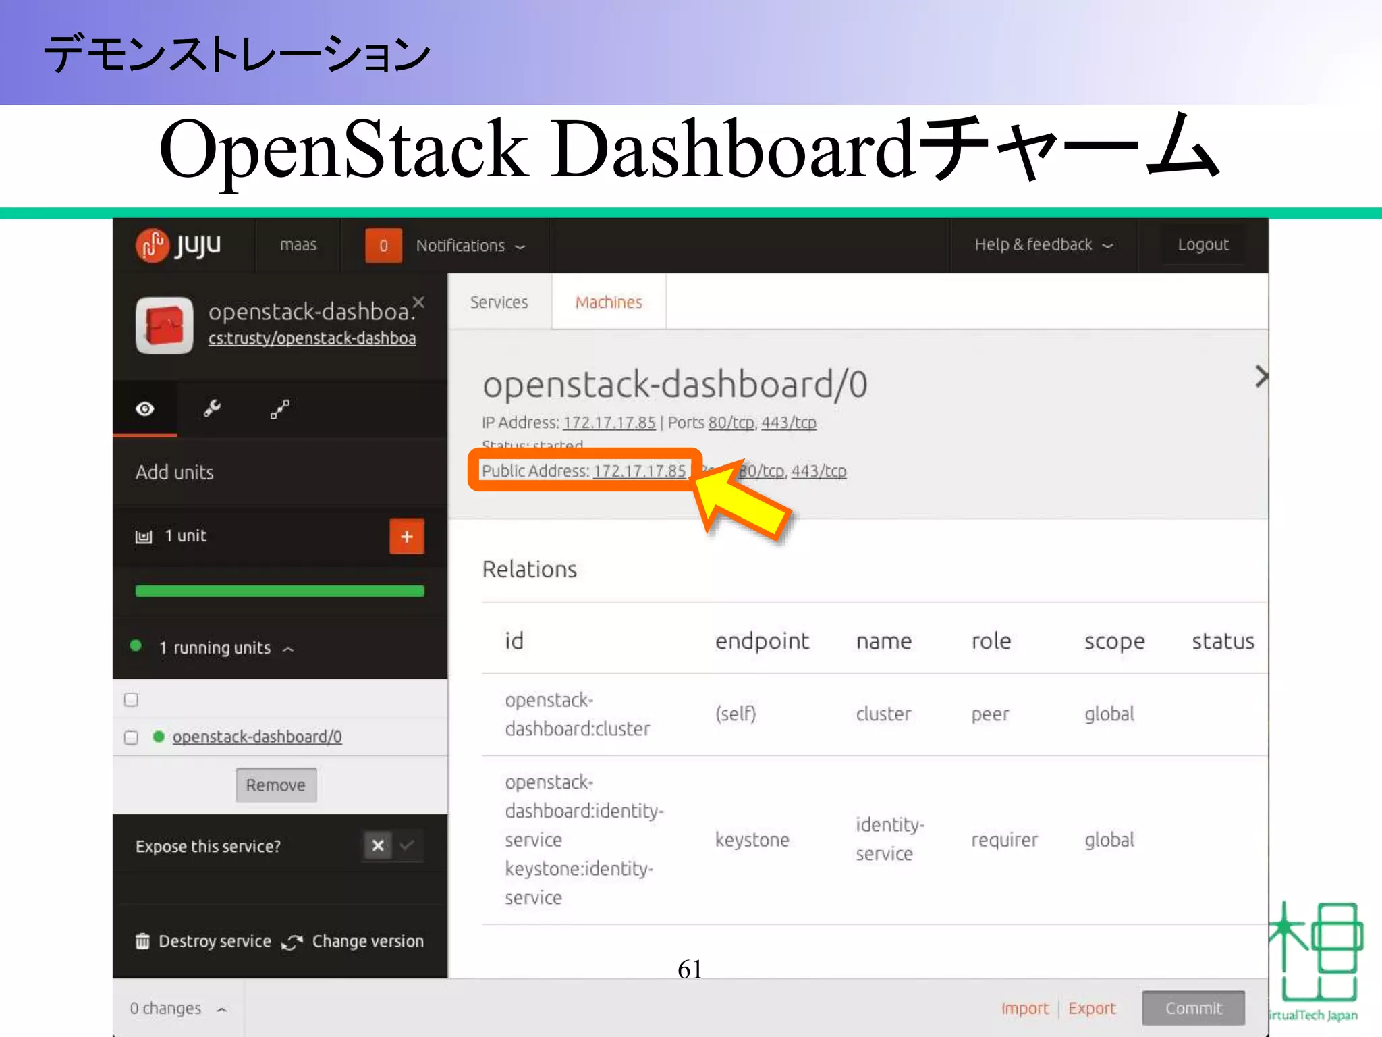Click the role column header

991,641
